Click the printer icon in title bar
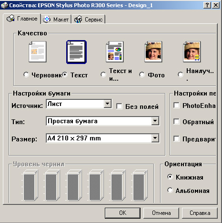This screenshot has width=222, height=223. click(4, 5)
